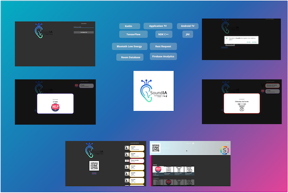Click the microphone icon in permission dialog
The width and height of the screenshot is (288, 193).
pos(227,38)
